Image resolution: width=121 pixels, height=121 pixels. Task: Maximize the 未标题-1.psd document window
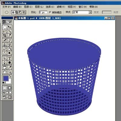click(109, 18)
